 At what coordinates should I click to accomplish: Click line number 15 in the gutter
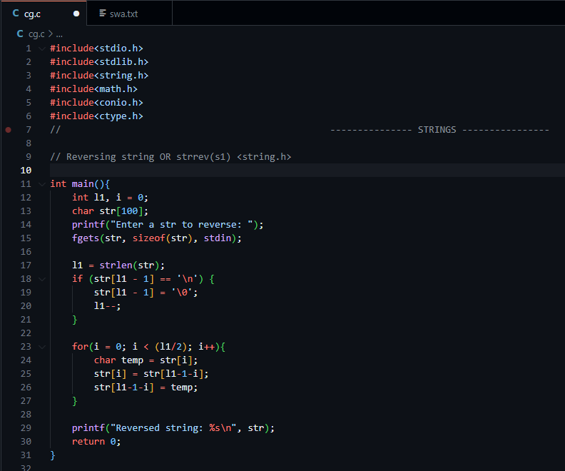[26, 238]
